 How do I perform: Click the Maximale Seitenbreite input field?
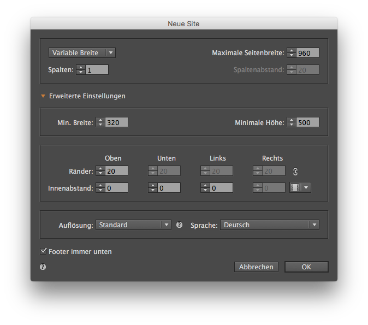pyautogui.click(x=307, y=53)
